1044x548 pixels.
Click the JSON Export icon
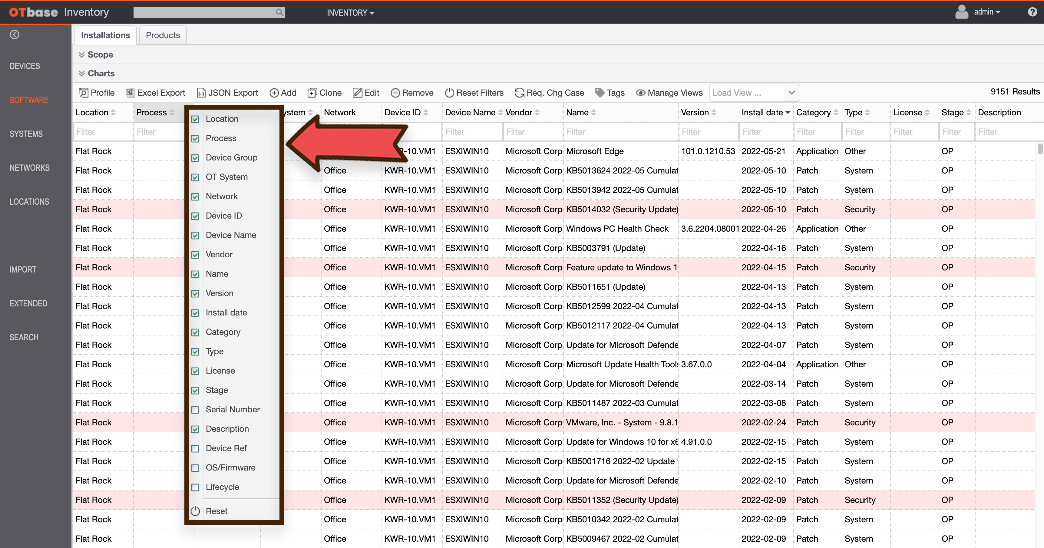(x=201, y=93)
